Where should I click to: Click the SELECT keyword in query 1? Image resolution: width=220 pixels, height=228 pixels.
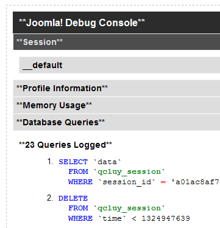tap(73, 162)
